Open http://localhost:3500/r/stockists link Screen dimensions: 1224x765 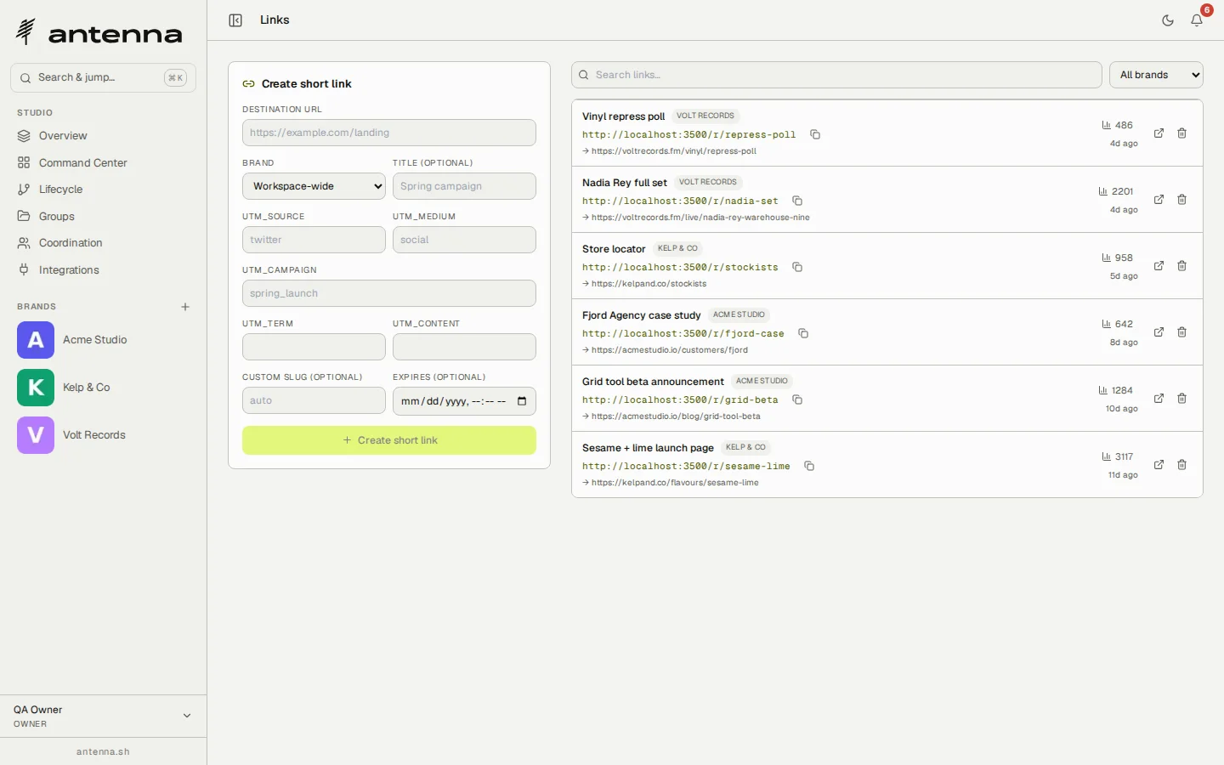pos(680,268)
